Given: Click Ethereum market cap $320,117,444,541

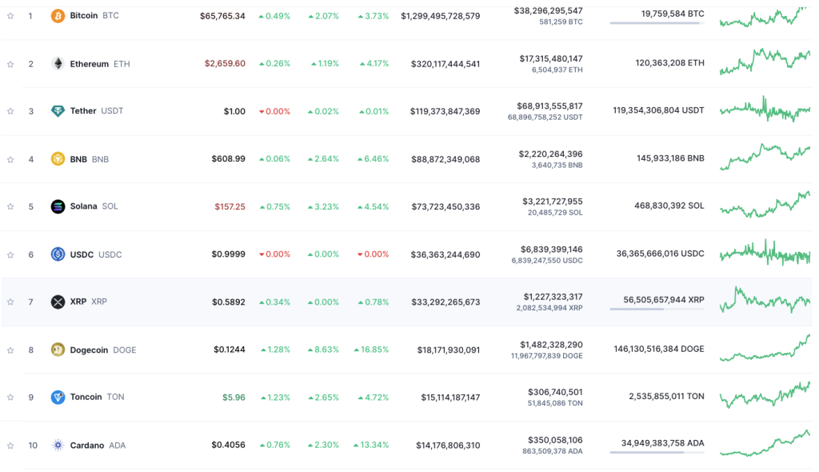Looking at the screenshot, I should (445, 64).
